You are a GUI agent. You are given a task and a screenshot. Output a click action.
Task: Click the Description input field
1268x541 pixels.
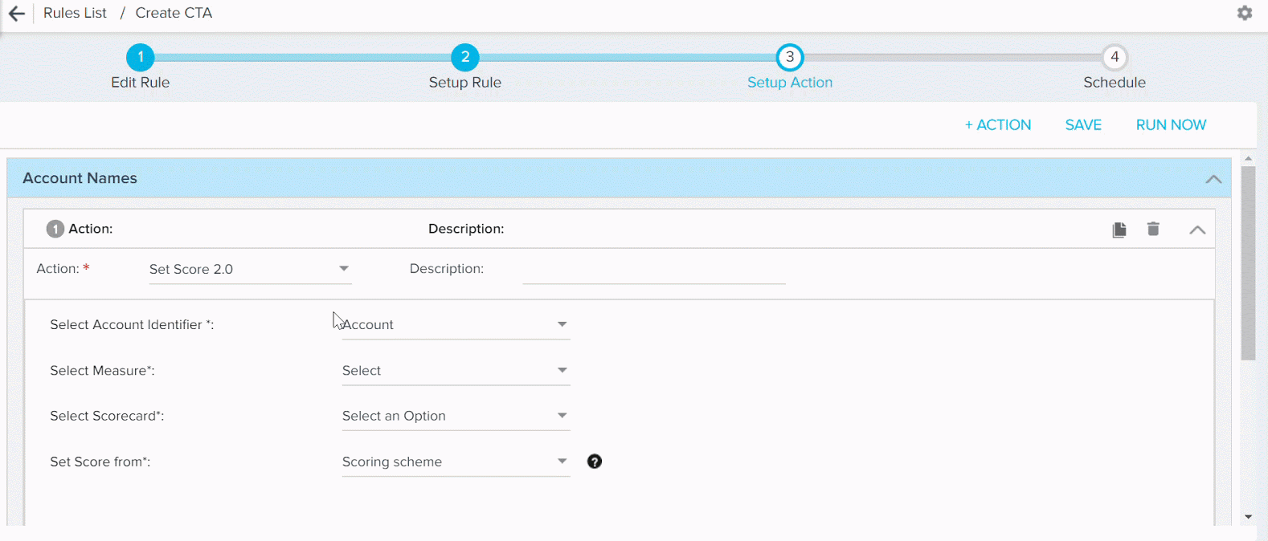[x=653, y=270]
